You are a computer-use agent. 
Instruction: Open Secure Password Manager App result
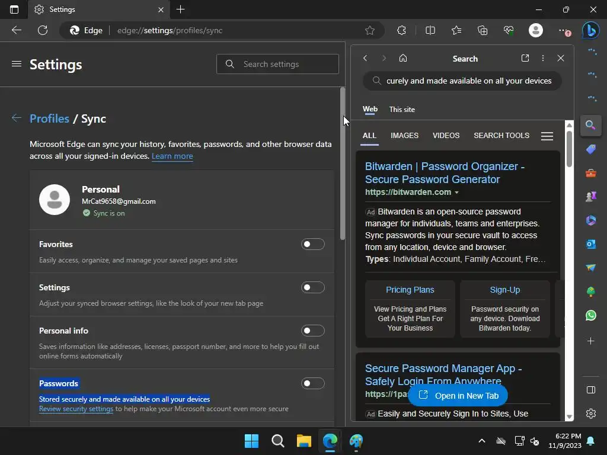443,374
